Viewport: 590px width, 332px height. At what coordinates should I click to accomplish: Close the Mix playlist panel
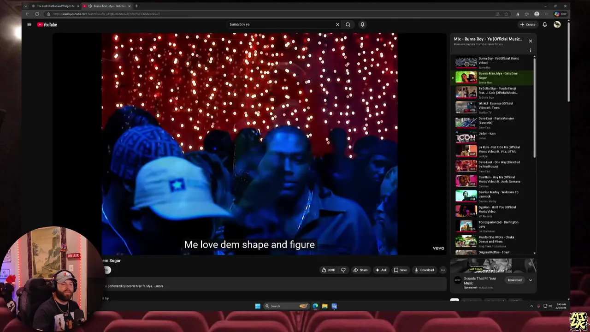coord(530,41)
